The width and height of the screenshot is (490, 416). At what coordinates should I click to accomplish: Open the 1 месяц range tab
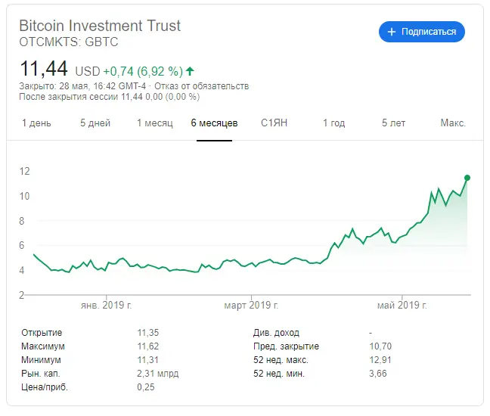click(155, 123)
